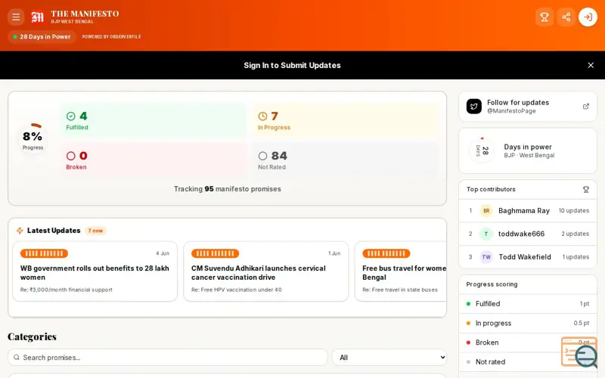Screen dimensions: 605x378
Task: Open leaderboard trophy icon in header
Action: 544,17
